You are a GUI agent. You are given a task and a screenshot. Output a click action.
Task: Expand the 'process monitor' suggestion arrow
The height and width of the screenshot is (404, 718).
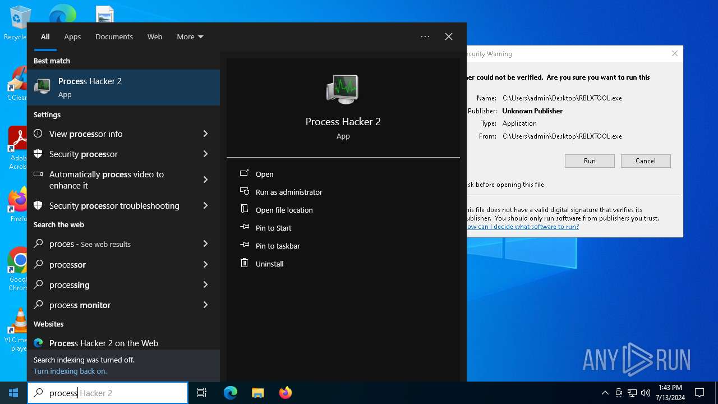(x=205, y=305)
